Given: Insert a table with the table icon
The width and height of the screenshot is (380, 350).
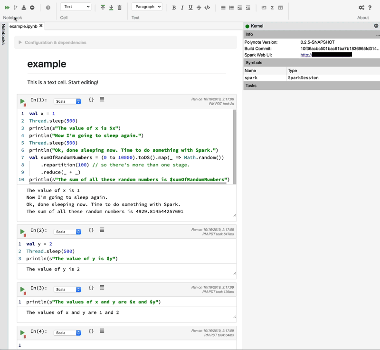Looking at the screenshot, I should tap(280, 8).
